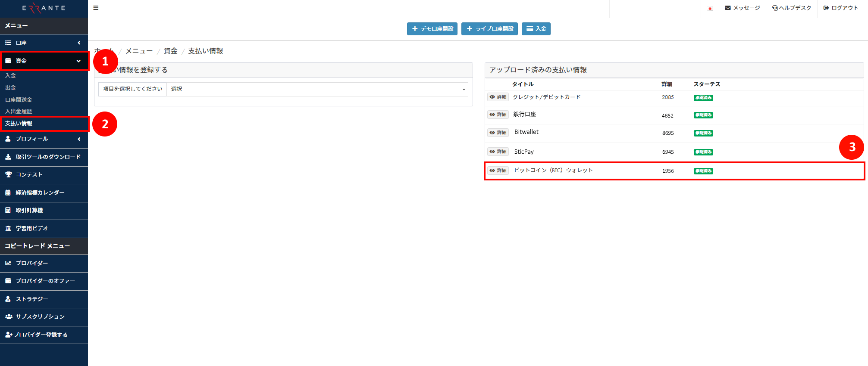Open ヘルプデスク support link

(x=792, y=8)
